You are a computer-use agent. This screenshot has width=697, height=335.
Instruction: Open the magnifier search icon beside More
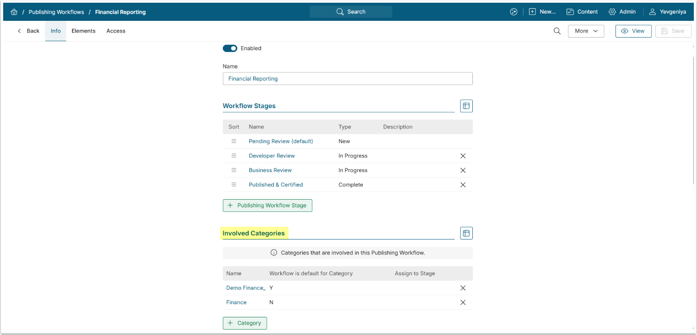pos(557,31)
